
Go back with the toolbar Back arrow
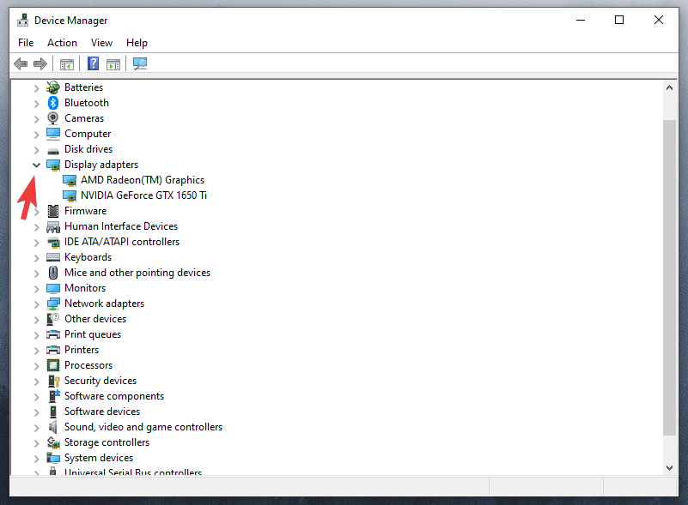click(21, 64)
